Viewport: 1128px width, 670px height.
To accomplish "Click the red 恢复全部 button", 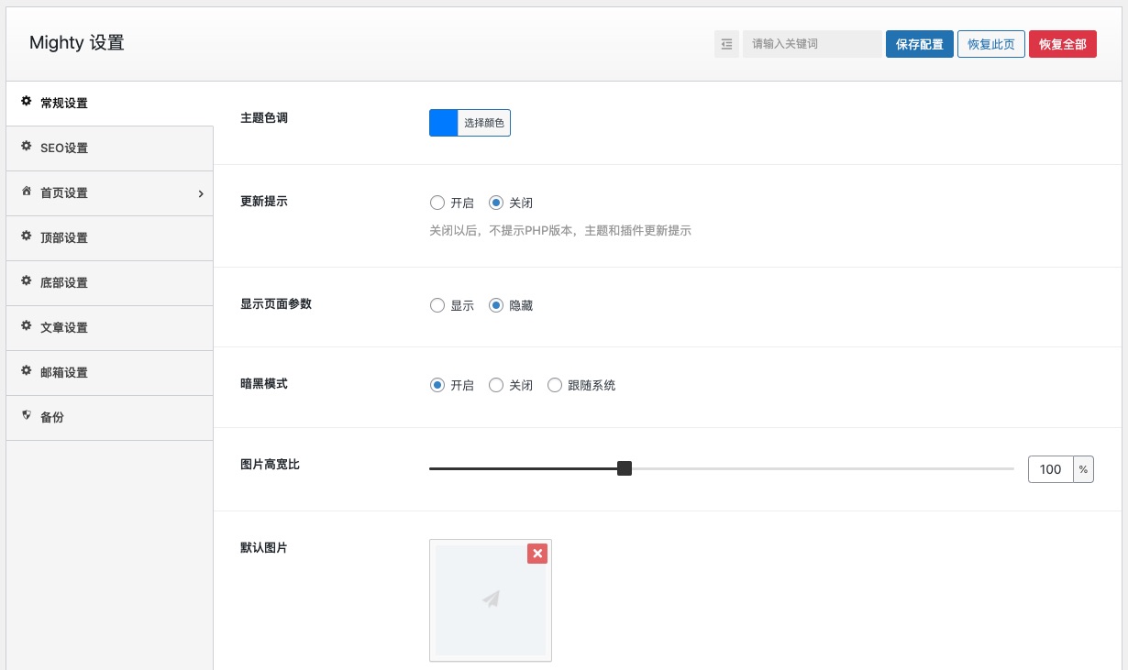I will (1062, 44).
